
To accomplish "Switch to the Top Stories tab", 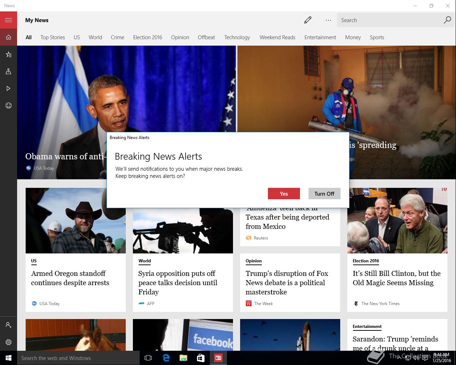I will pos(53,37).
